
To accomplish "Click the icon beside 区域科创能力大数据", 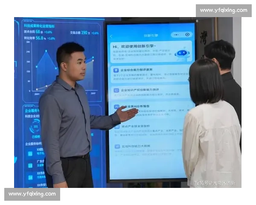I will click(x=116, y=146).
